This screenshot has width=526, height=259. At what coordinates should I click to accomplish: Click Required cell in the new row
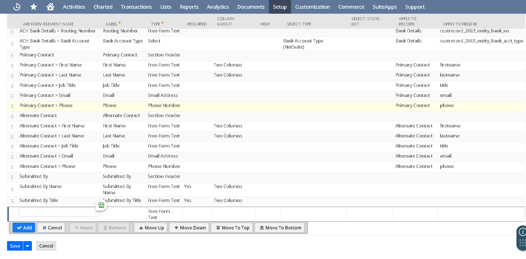click(x=197, y=214)
